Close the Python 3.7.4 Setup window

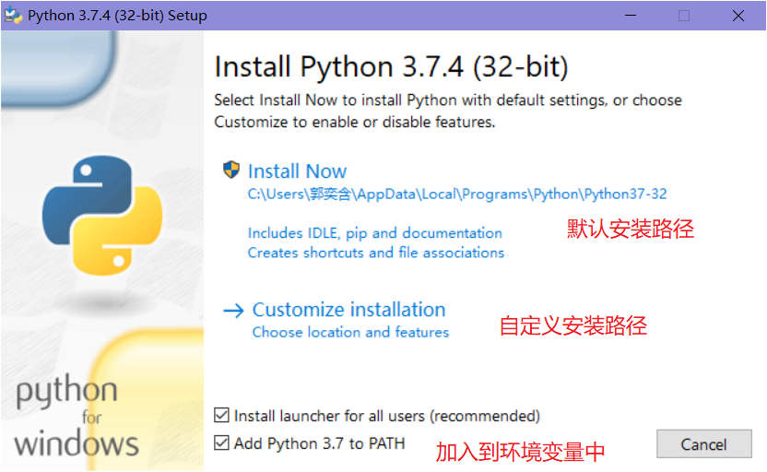pos(738,16)
